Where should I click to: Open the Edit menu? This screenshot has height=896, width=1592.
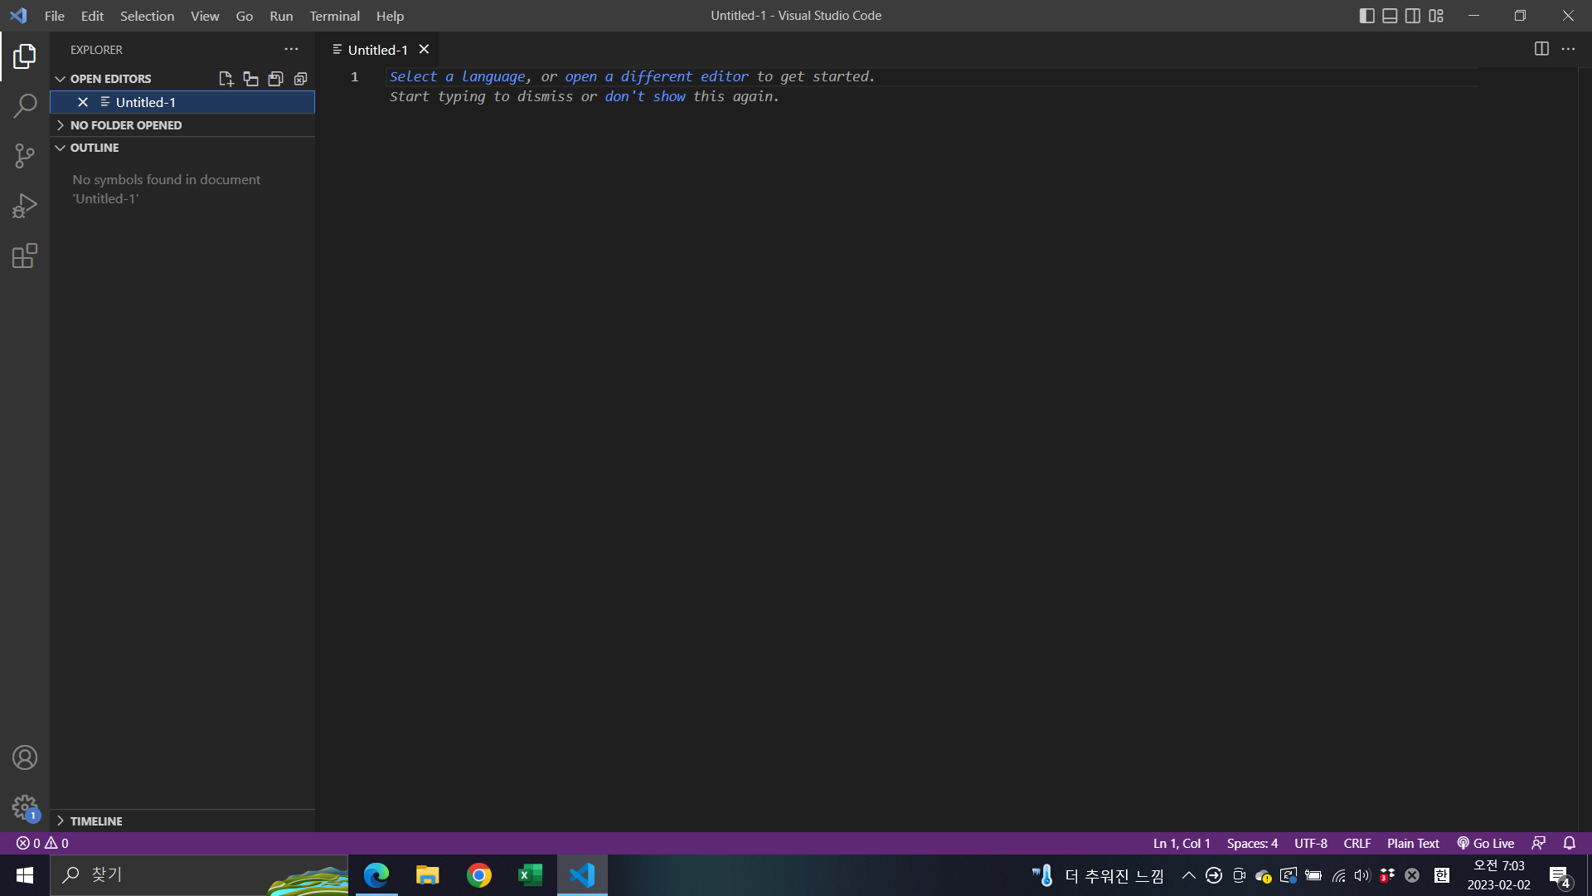(x=92, y=16)
